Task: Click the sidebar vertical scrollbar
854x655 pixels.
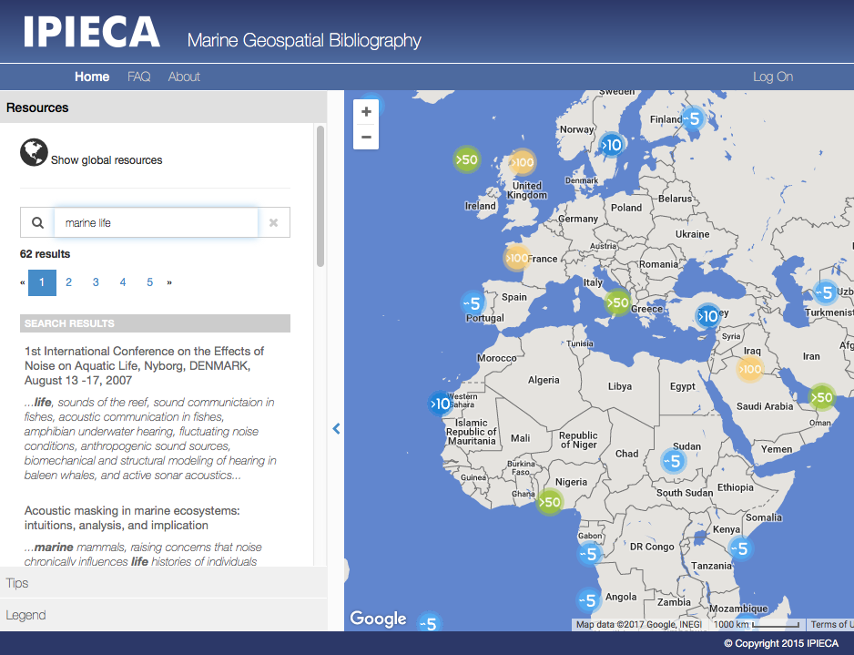Action: tap(320, 196)
